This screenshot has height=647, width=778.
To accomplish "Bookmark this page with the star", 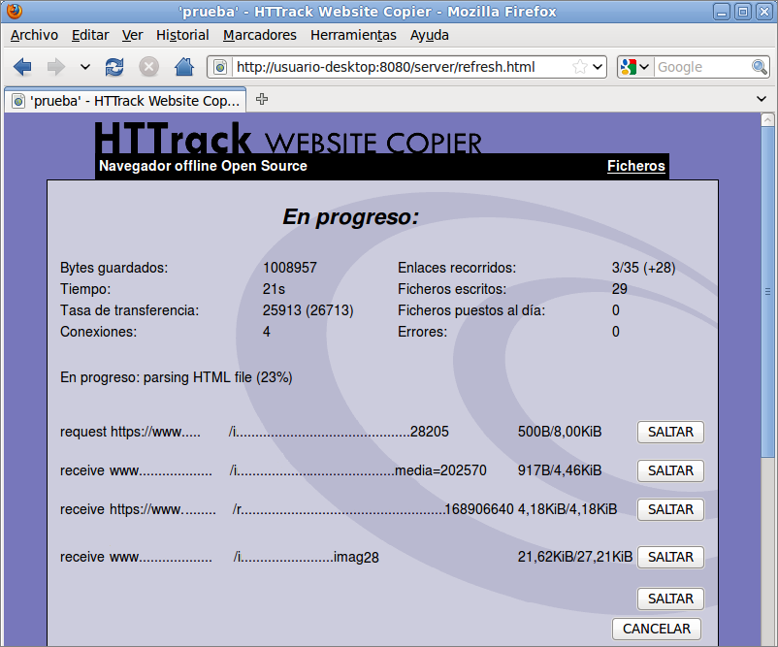I will click(579, 67).
